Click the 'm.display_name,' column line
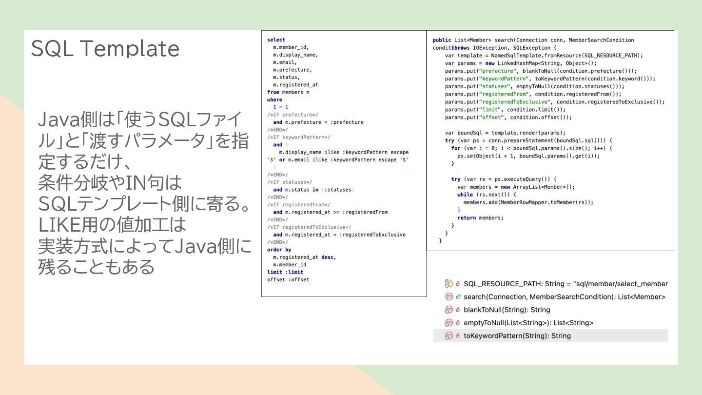 [x=295, y=55]
